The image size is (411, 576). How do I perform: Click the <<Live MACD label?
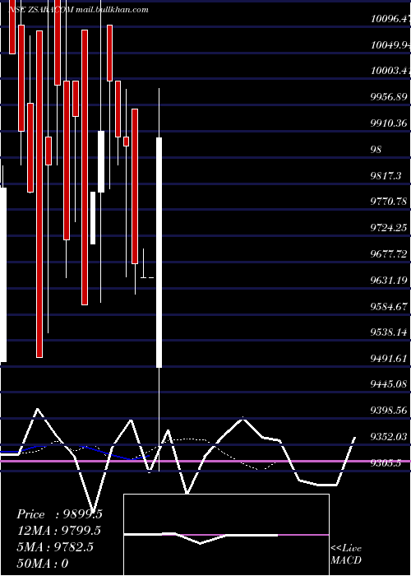[x=346, y=554]
